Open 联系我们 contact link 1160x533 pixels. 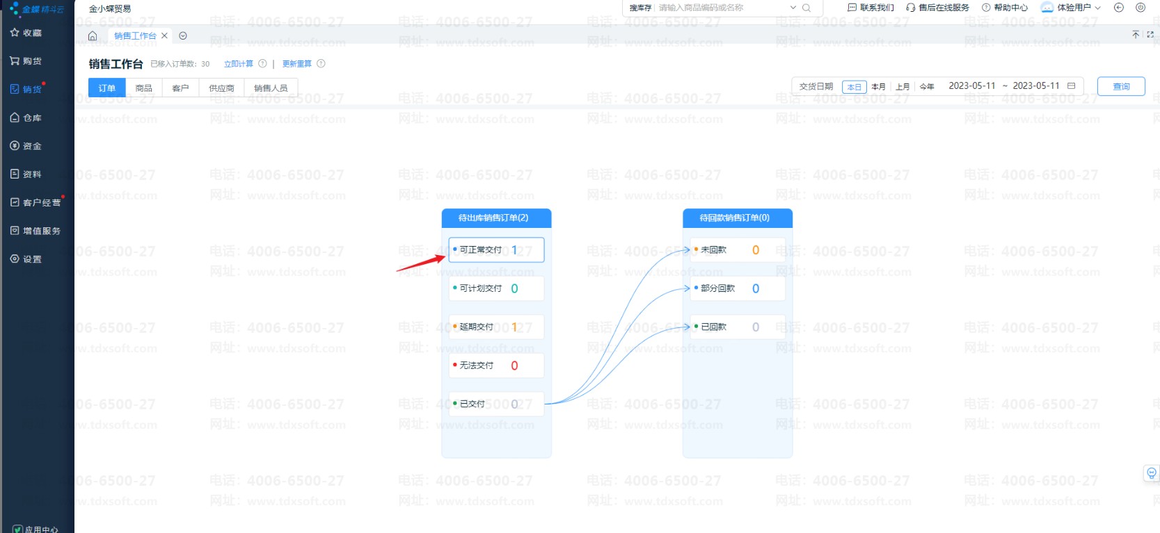[871, 8]
